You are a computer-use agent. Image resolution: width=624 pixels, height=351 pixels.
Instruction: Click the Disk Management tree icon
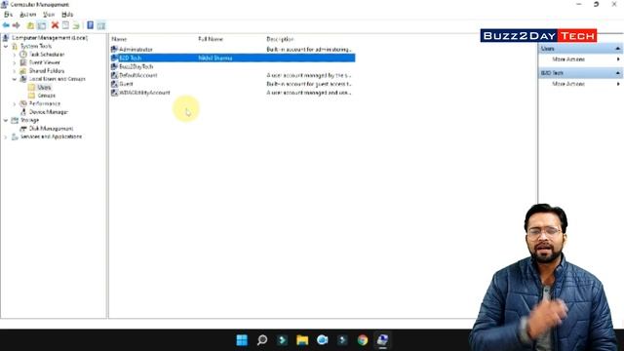pyautogui.click(x=23, y=129)
